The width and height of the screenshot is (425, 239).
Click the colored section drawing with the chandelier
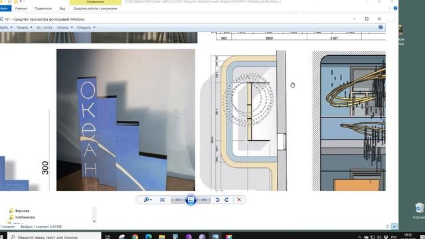[x=349, y=121]
